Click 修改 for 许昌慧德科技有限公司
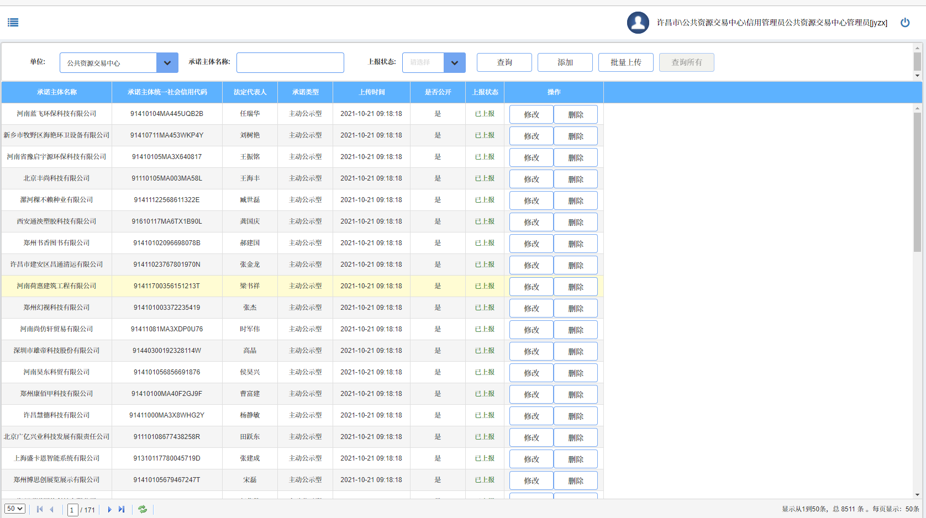Viewport: 926px width, 518px height. click(532, 416)
